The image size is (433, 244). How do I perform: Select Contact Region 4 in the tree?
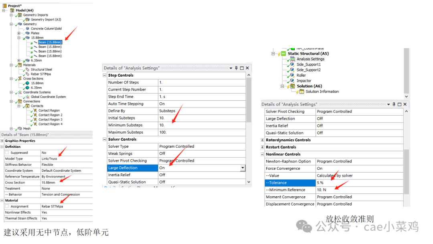point(51,124)
